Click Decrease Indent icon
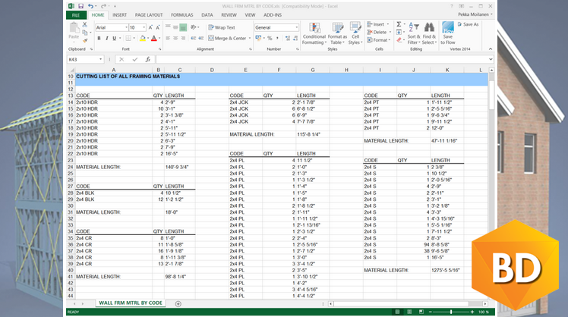This screenshot has width=568, height=317. [x=194, y=38]
